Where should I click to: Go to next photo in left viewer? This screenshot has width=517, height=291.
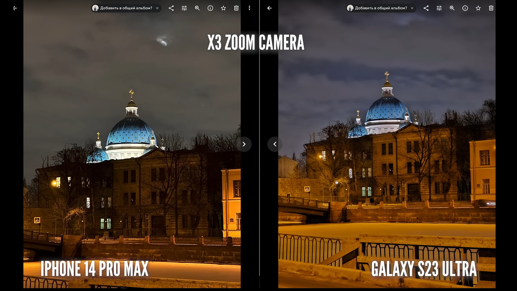[x=244, y=144]
